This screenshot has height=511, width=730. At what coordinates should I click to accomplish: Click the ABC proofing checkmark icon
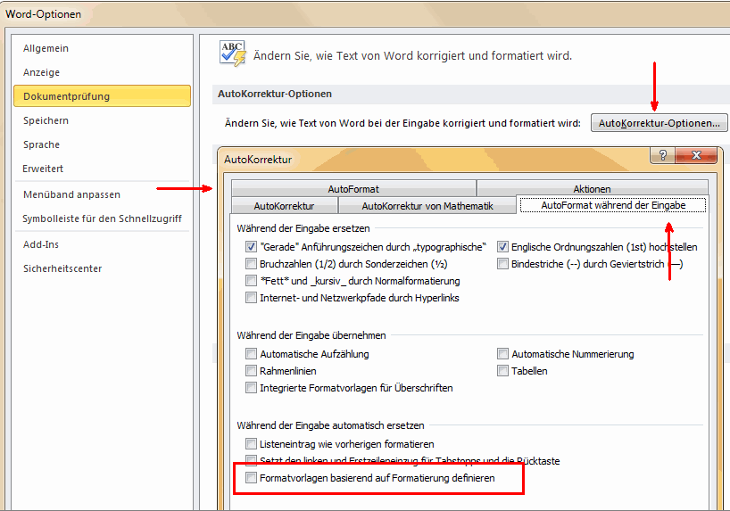point(232,54)
